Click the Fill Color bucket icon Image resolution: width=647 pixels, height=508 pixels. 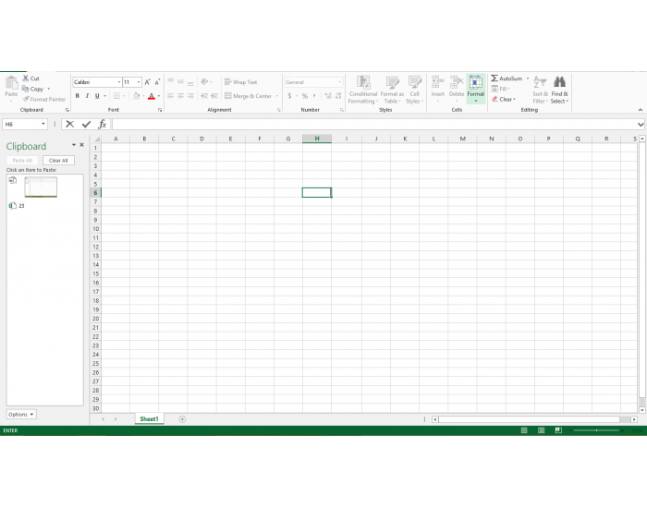(x=136, y=96)
